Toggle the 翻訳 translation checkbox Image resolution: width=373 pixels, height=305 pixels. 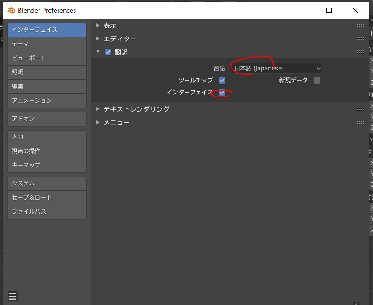[108, 52]
